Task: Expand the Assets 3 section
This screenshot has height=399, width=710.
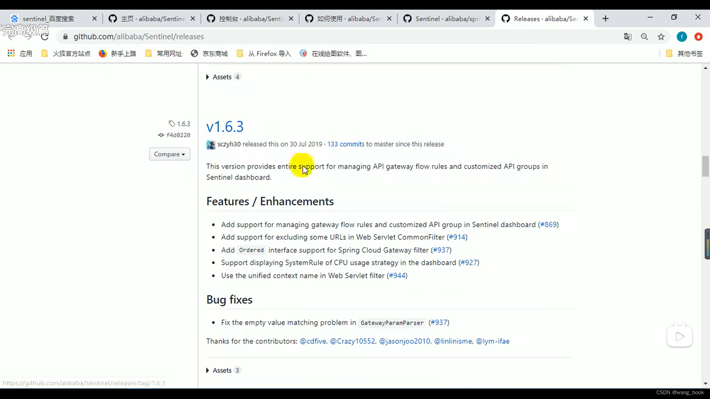Action: (223, 370)
